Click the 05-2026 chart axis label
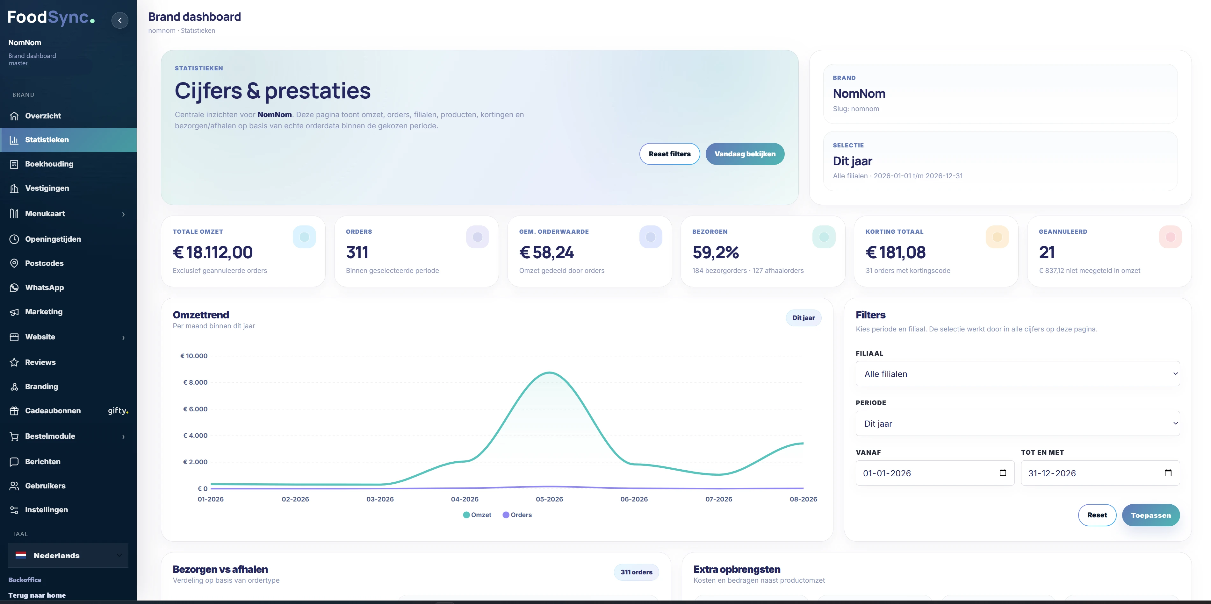 coord(549,499)
